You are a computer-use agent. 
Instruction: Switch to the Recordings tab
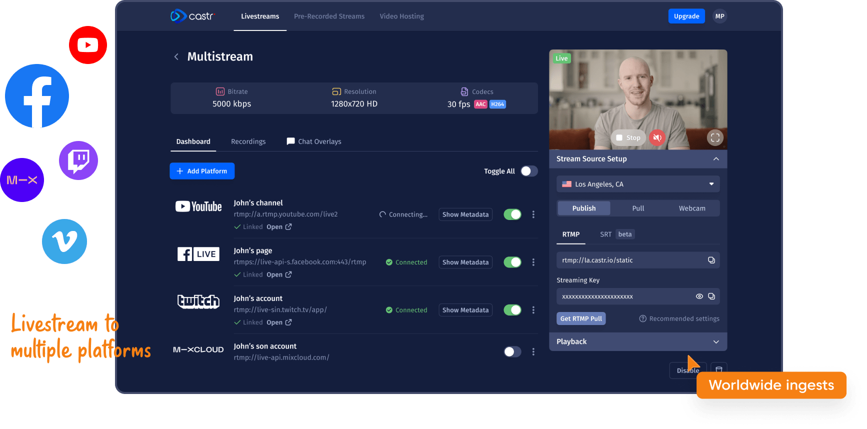(248, 141)
